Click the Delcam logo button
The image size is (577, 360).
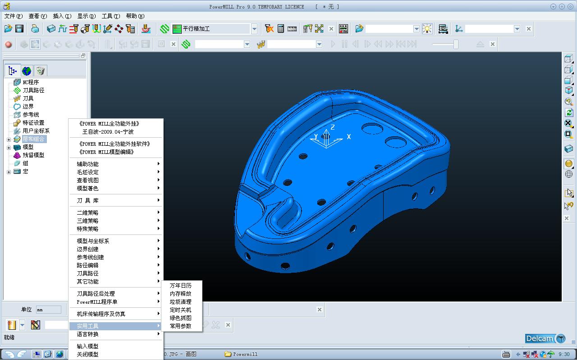[546, 338]
